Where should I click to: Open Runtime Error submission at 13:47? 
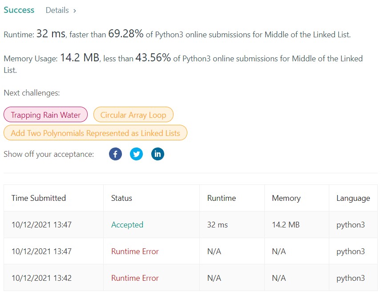pyautogui.click(x=135, y=251)
